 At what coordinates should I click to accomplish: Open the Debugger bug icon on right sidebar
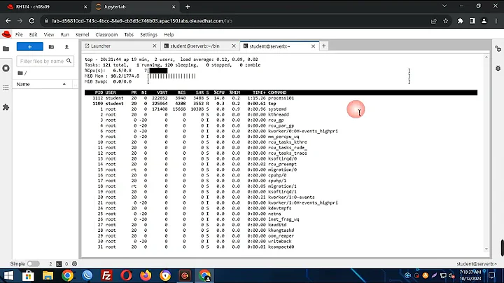(498, 68)
